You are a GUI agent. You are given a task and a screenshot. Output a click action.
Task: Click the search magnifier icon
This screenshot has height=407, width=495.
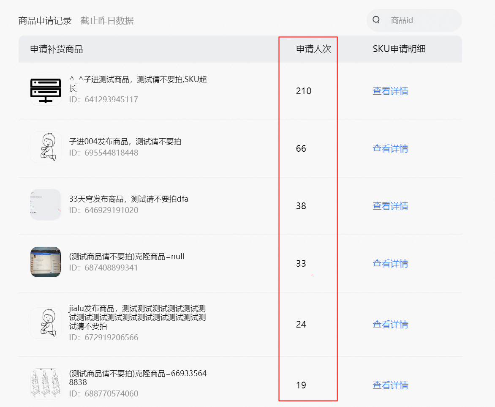tap(376, 20)
